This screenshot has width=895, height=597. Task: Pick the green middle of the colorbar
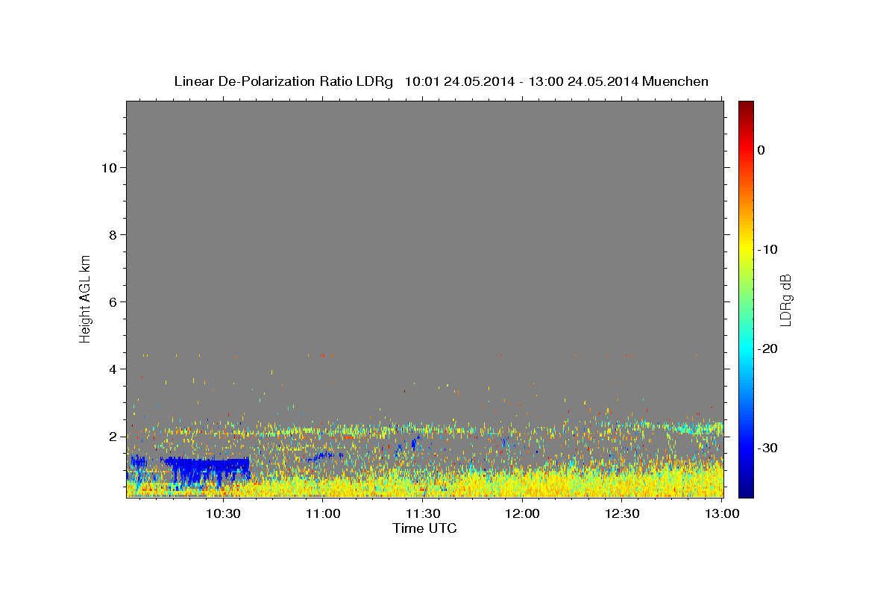[x=746, y=298]
